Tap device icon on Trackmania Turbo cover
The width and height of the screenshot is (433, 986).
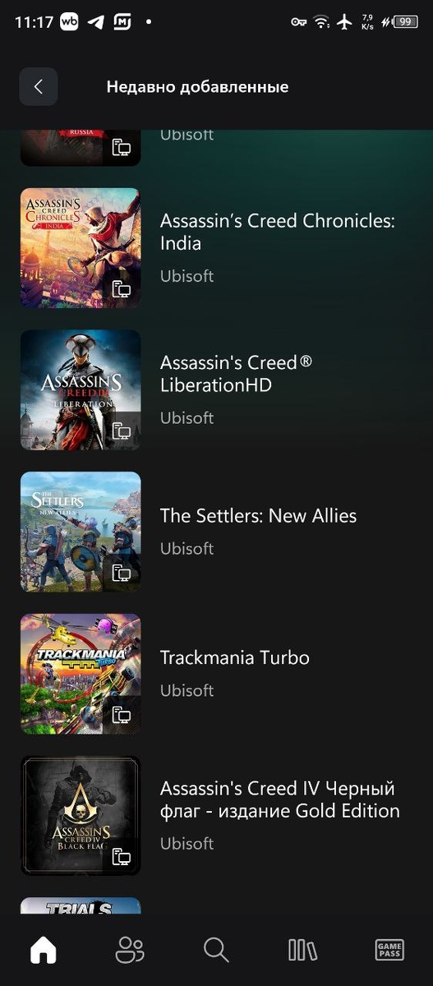122,715
